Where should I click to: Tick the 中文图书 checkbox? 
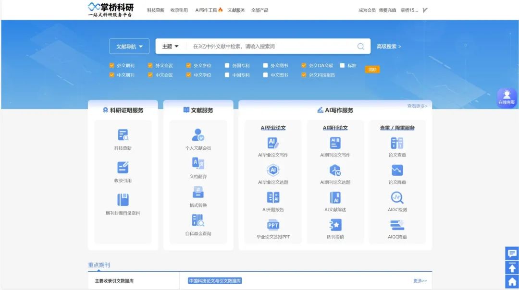point(266,75)
